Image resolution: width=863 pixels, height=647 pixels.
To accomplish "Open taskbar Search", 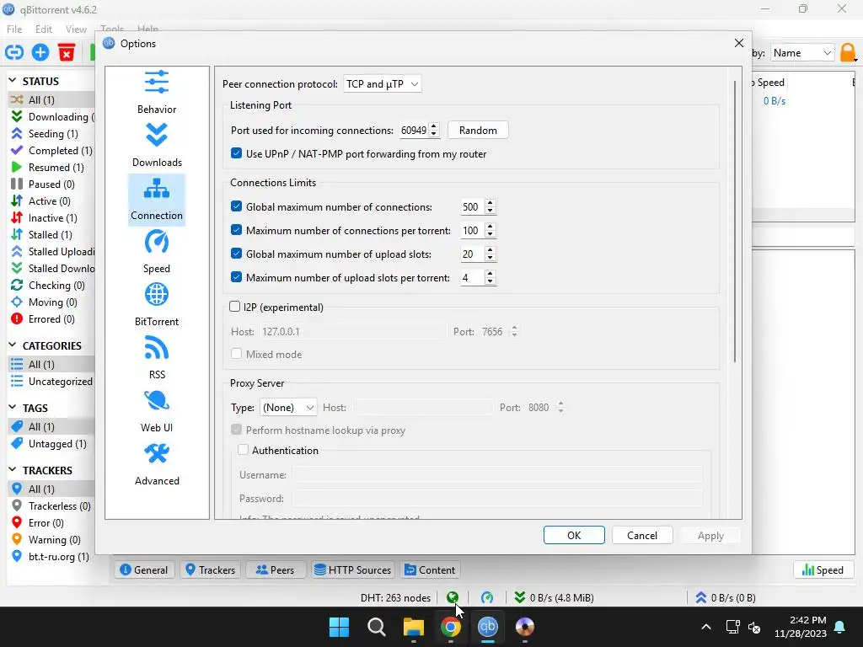I will pos(377,627).
